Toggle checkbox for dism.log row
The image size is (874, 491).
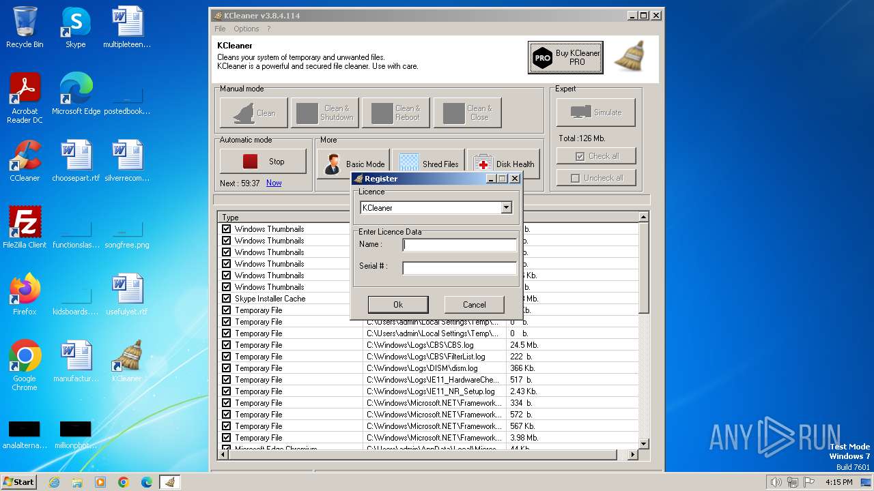point(226,368)
